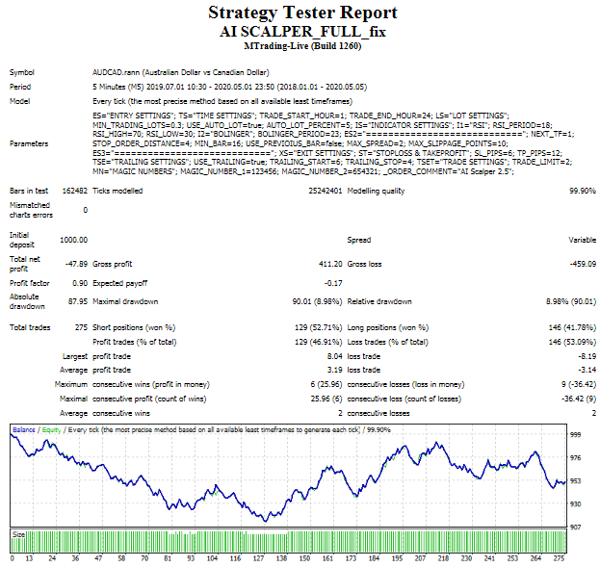Viewport: 600px width, 567px height.
Task: Click the Spread value Variable
Action: (x=582, y=240)
